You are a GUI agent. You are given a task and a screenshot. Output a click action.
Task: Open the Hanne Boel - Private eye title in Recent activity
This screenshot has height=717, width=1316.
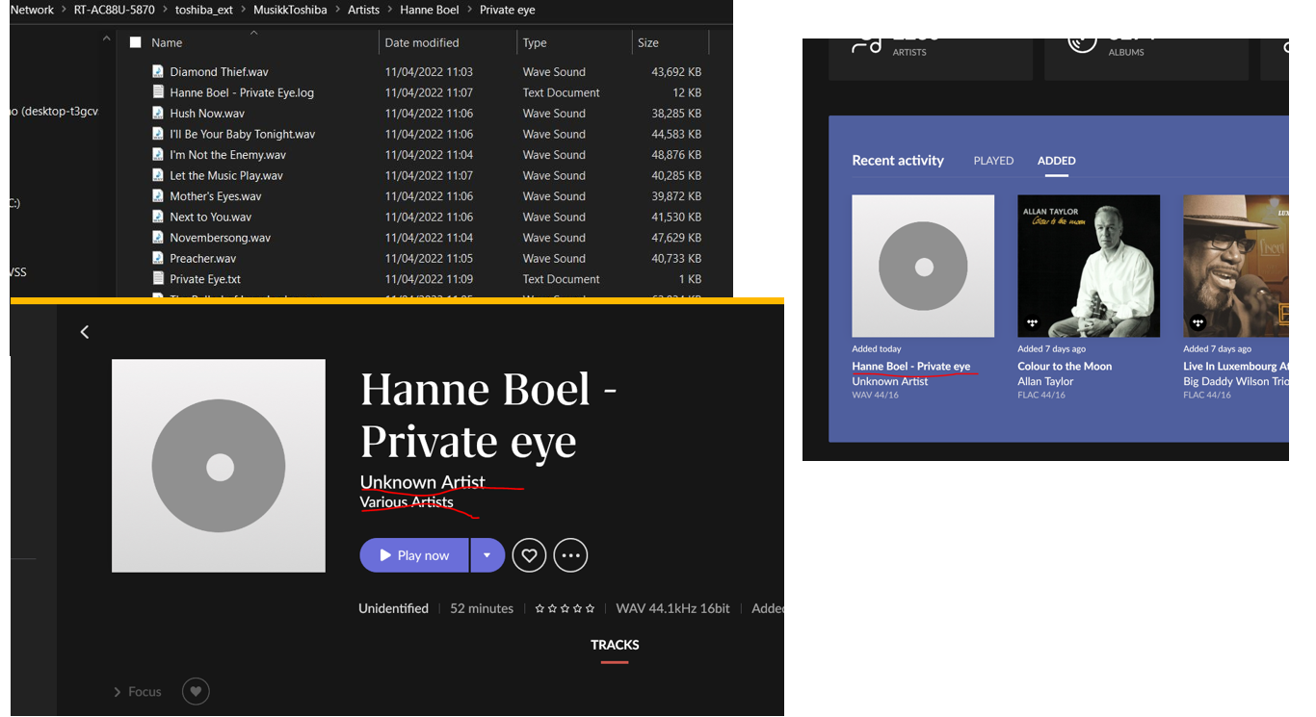910,366
